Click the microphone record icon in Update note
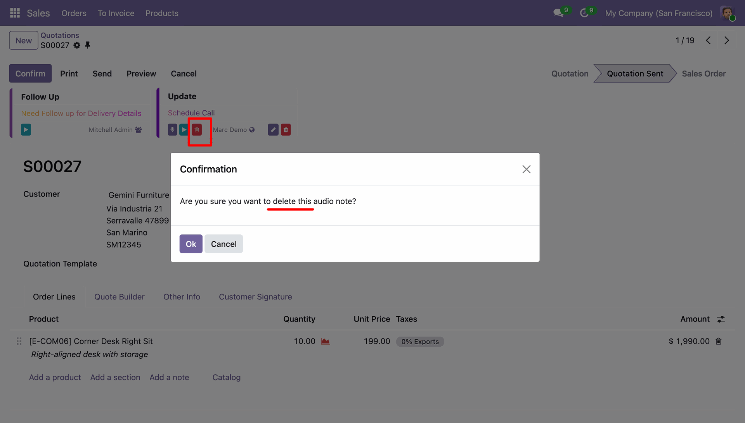This screenshot has height=423, width=745. 172,130
